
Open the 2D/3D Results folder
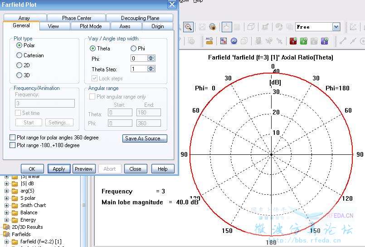(27, 227)
